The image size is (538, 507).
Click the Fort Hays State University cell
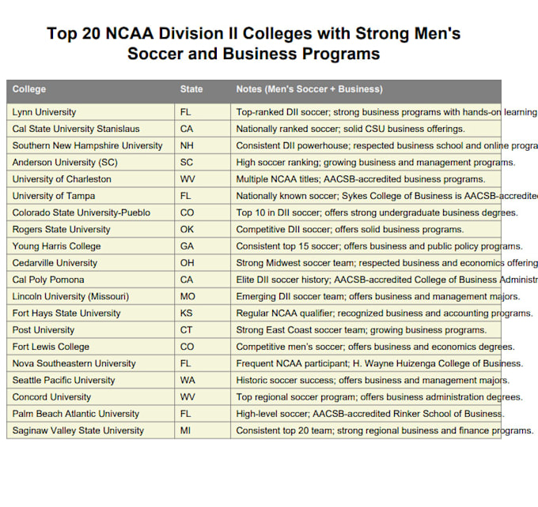point(66,313)
